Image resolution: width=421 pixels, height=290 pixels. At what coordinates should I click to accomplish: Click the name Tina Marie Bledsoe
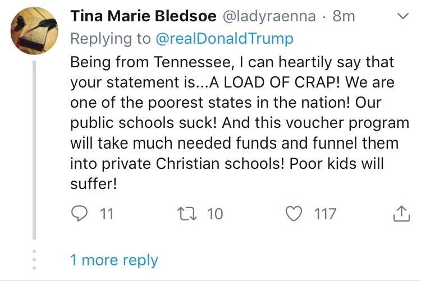point(143,17)
